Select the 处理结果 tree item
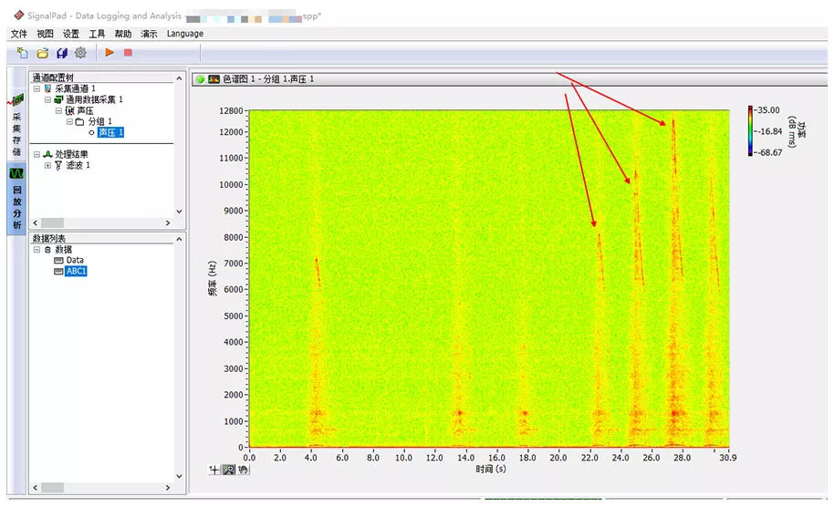 pyautogui.click(x=71, y=154)
